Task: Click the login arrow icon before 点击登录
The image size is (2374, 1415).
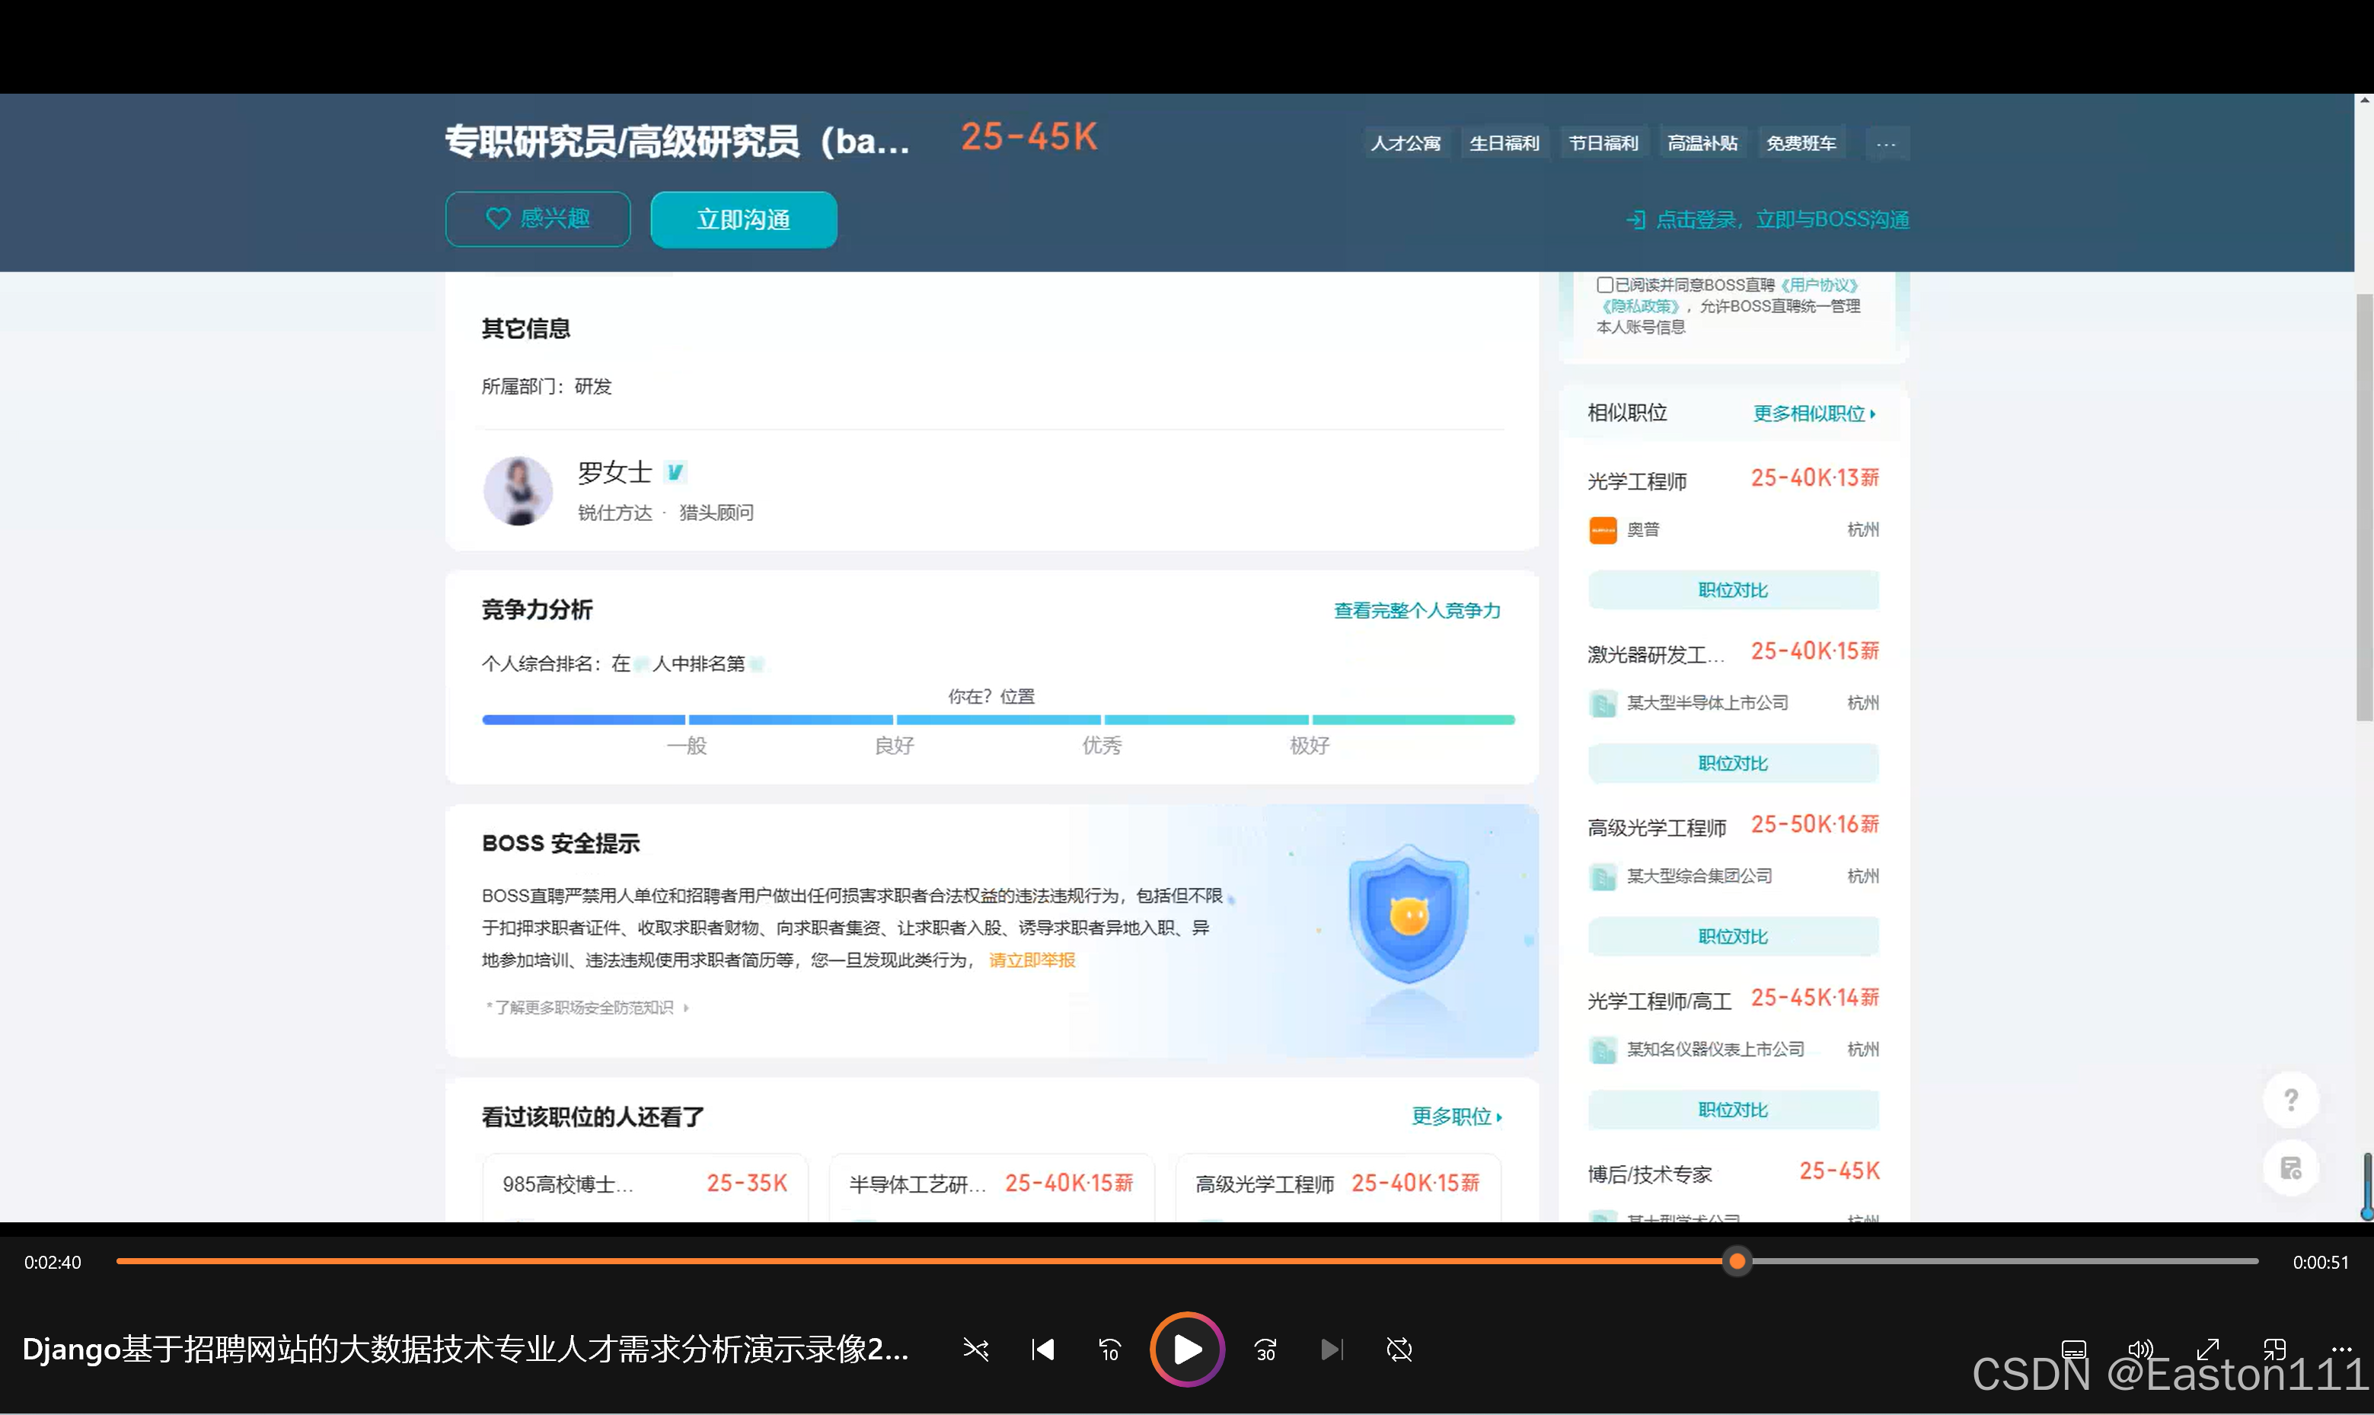Action: point(1635,220)
